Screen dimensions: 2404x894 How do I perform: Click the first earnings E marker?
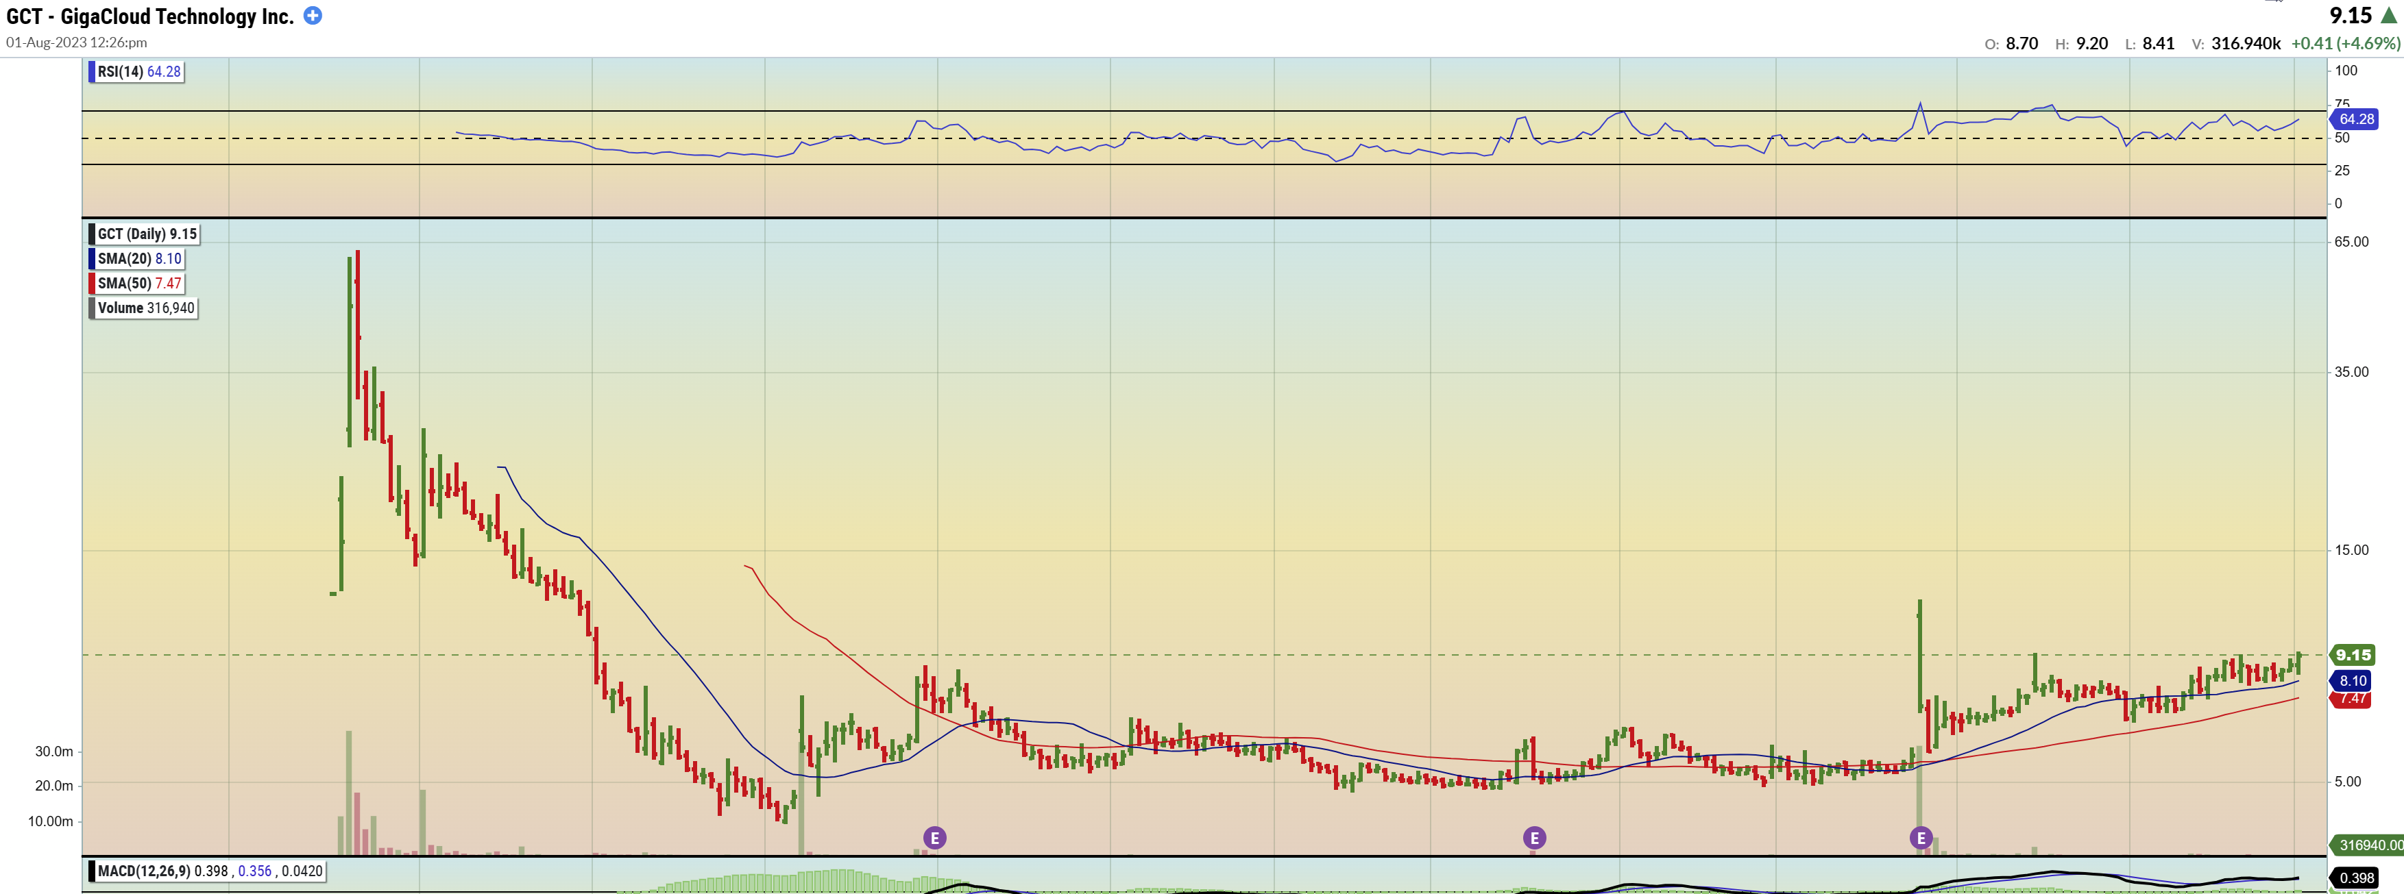(x=934, y=837)
